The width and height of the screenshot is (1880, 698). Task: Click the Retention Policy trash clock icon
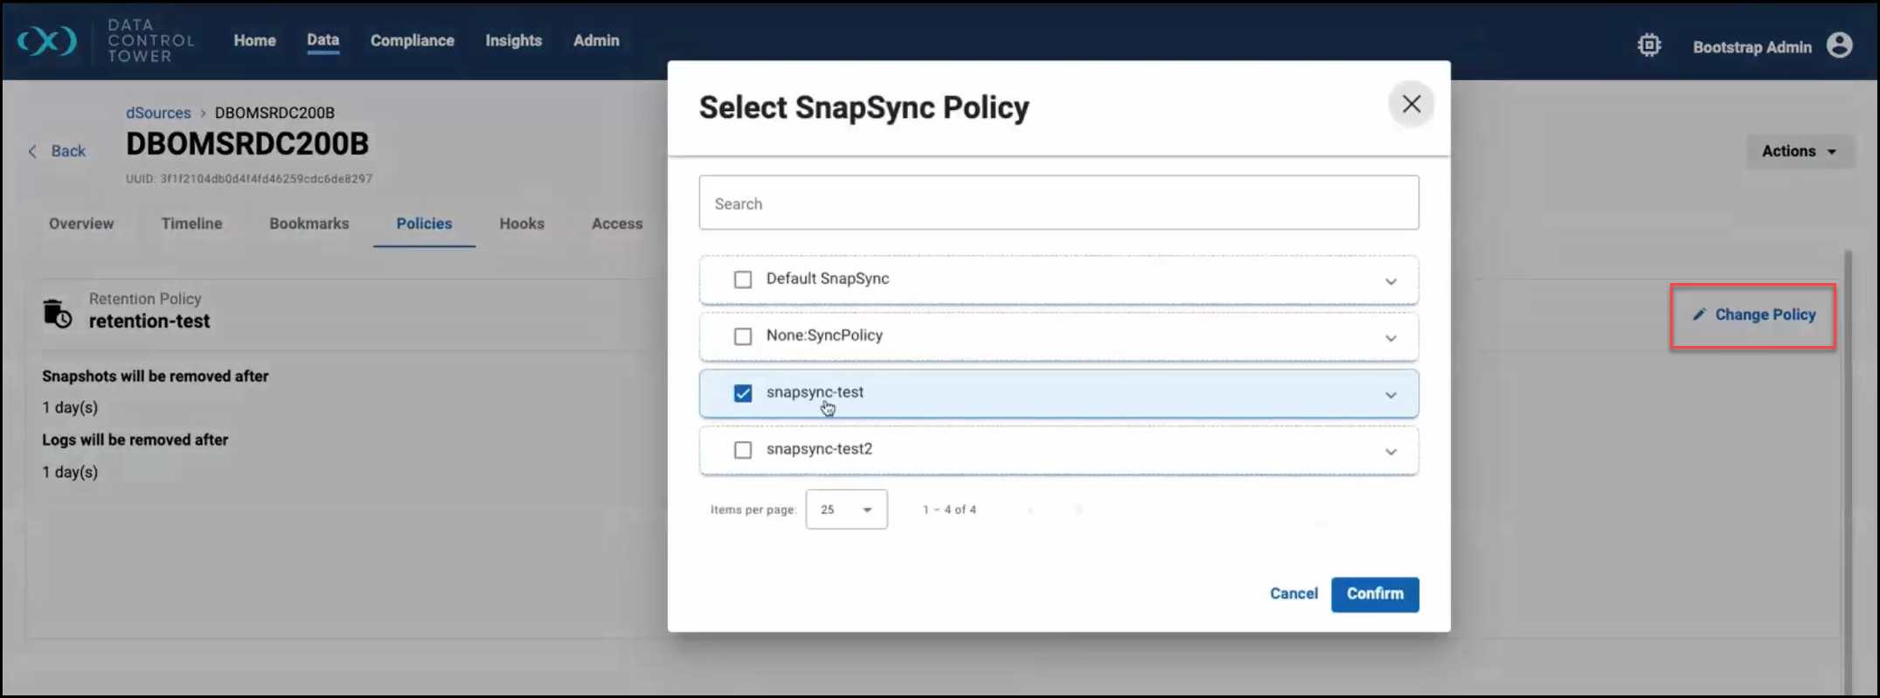(58, 314)
